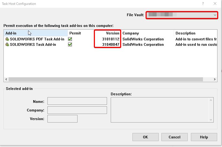Close the Task Host Configuration dialog
The height and width of the screenshot is (147, 222).
[215, 3]
